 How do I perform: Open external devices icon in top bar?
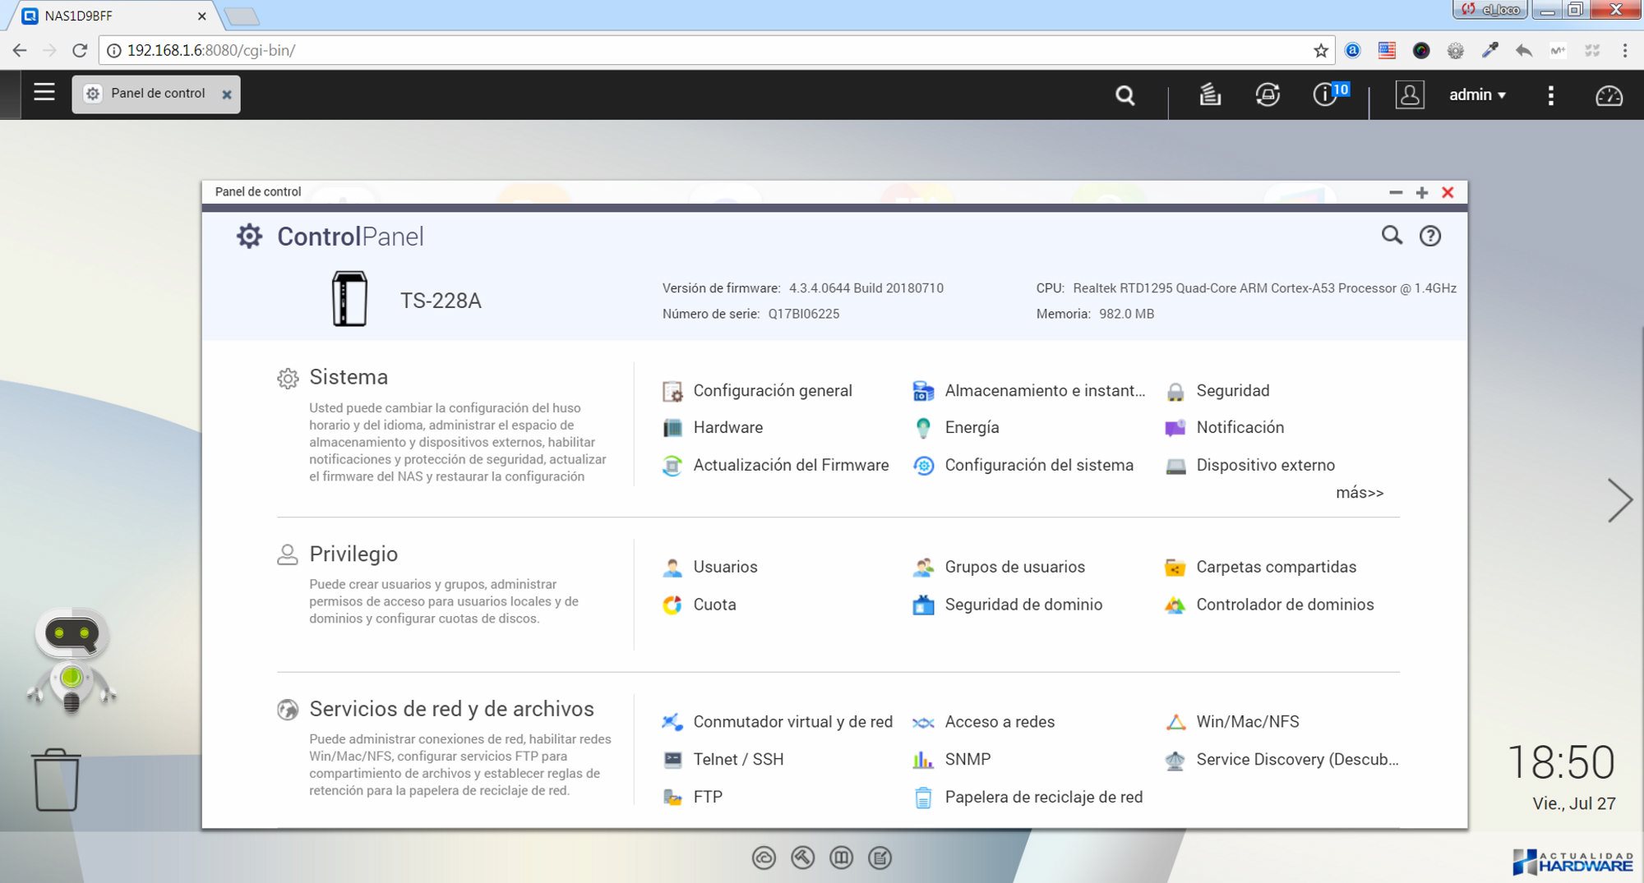[x=1267, y=95]
